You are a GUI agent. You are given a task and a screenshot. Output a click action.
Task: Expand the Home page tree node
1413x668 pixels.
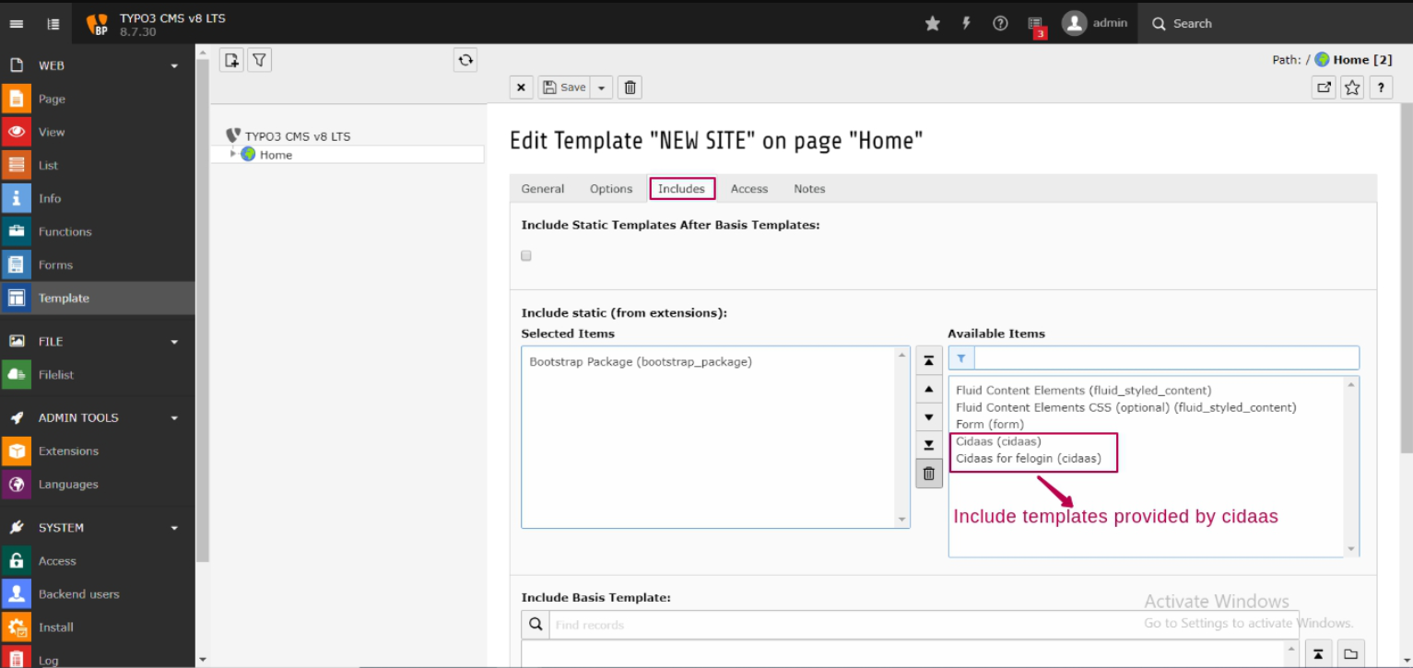233,154
